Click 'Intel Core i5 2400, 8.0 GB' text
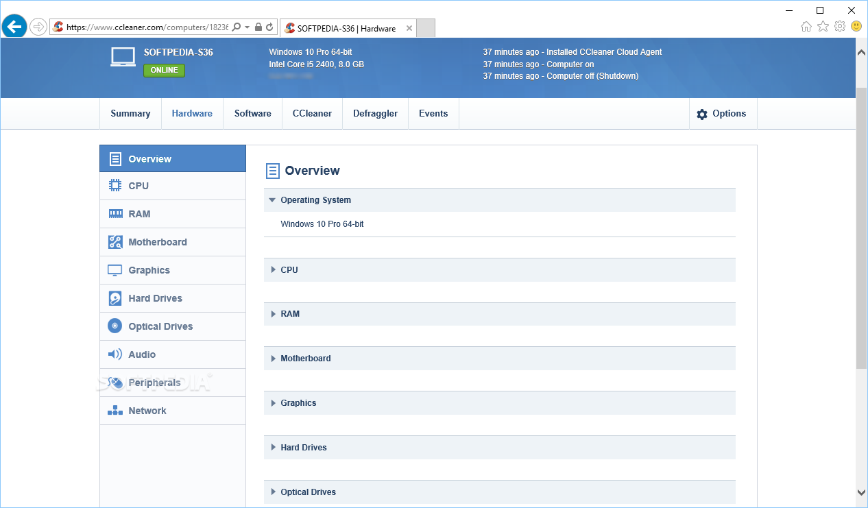This screenshot has width=868, height=508. (x=316, y=64)
